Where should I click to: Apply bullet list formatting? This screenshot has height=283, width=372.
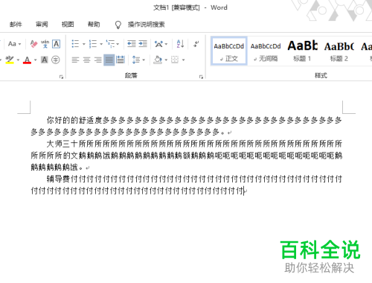tap(75, 44)
